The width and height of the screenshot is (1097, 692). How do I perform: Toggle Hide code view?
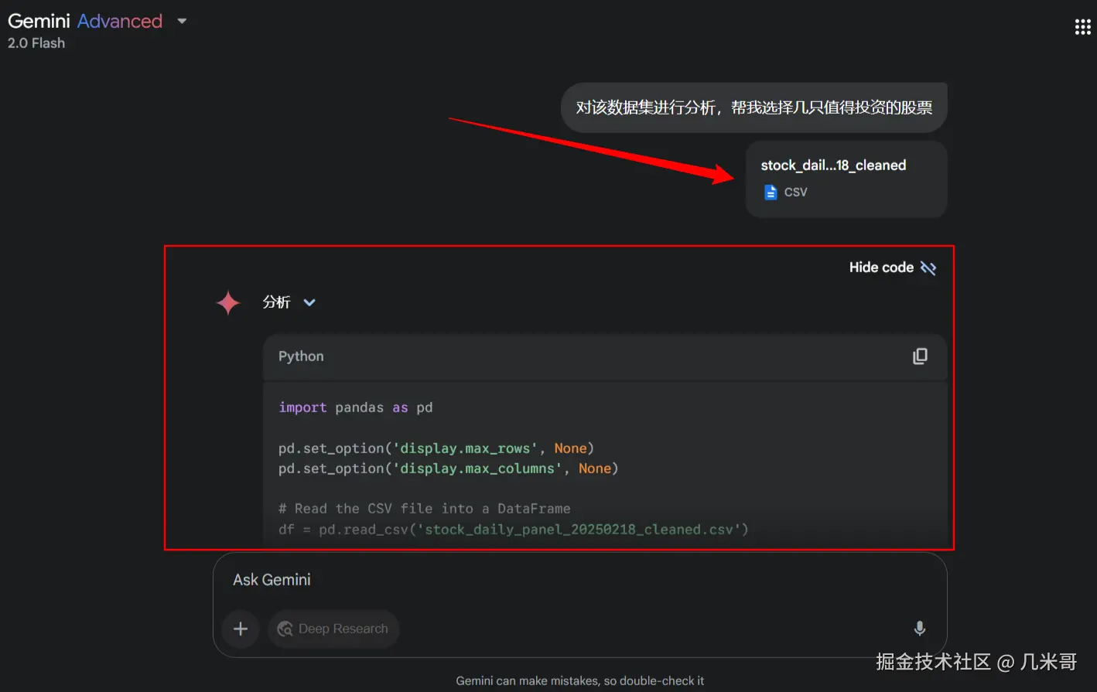click(x=892, y=268)
